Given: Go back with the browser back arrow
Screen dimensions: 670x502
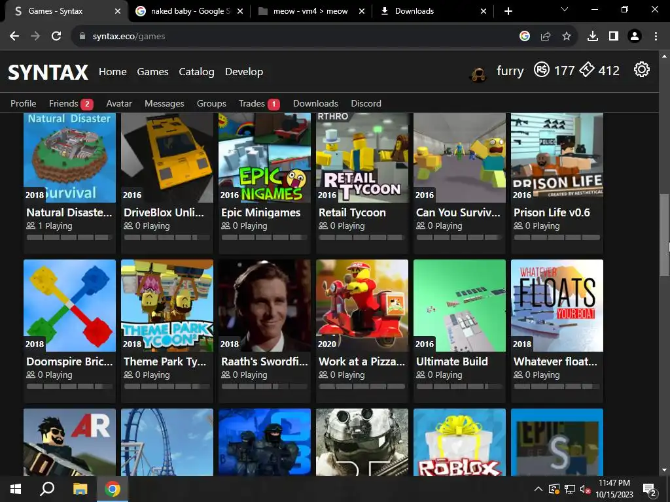Looking at the screenshot, I should coord(14,37).
